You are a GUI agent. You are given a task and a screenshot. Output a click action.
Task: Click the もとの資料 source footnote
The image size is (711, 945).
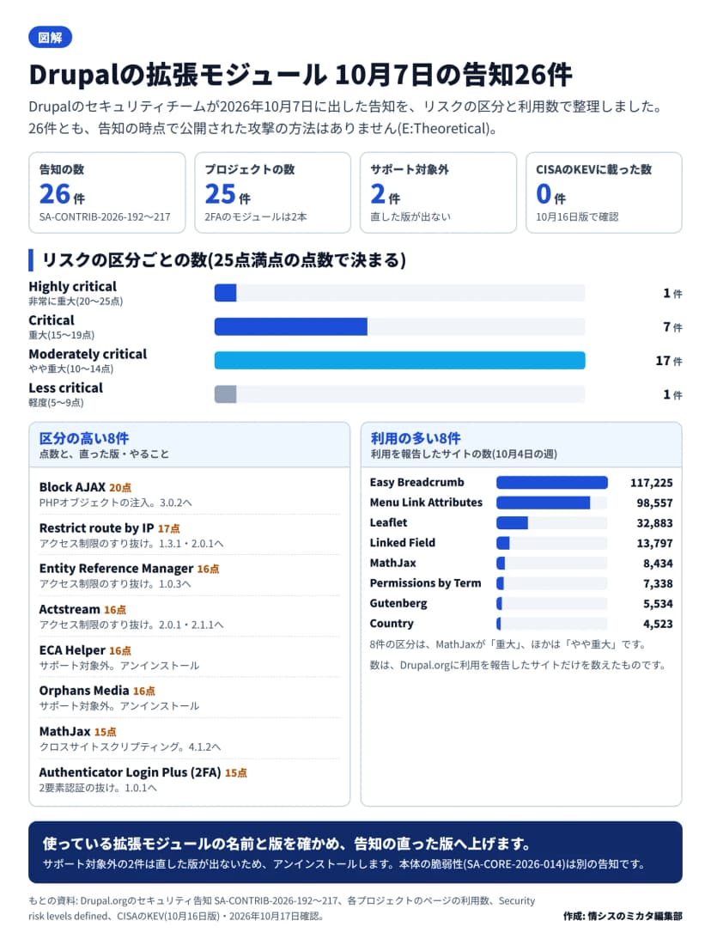pyautogui.click(x=282, y=908)
